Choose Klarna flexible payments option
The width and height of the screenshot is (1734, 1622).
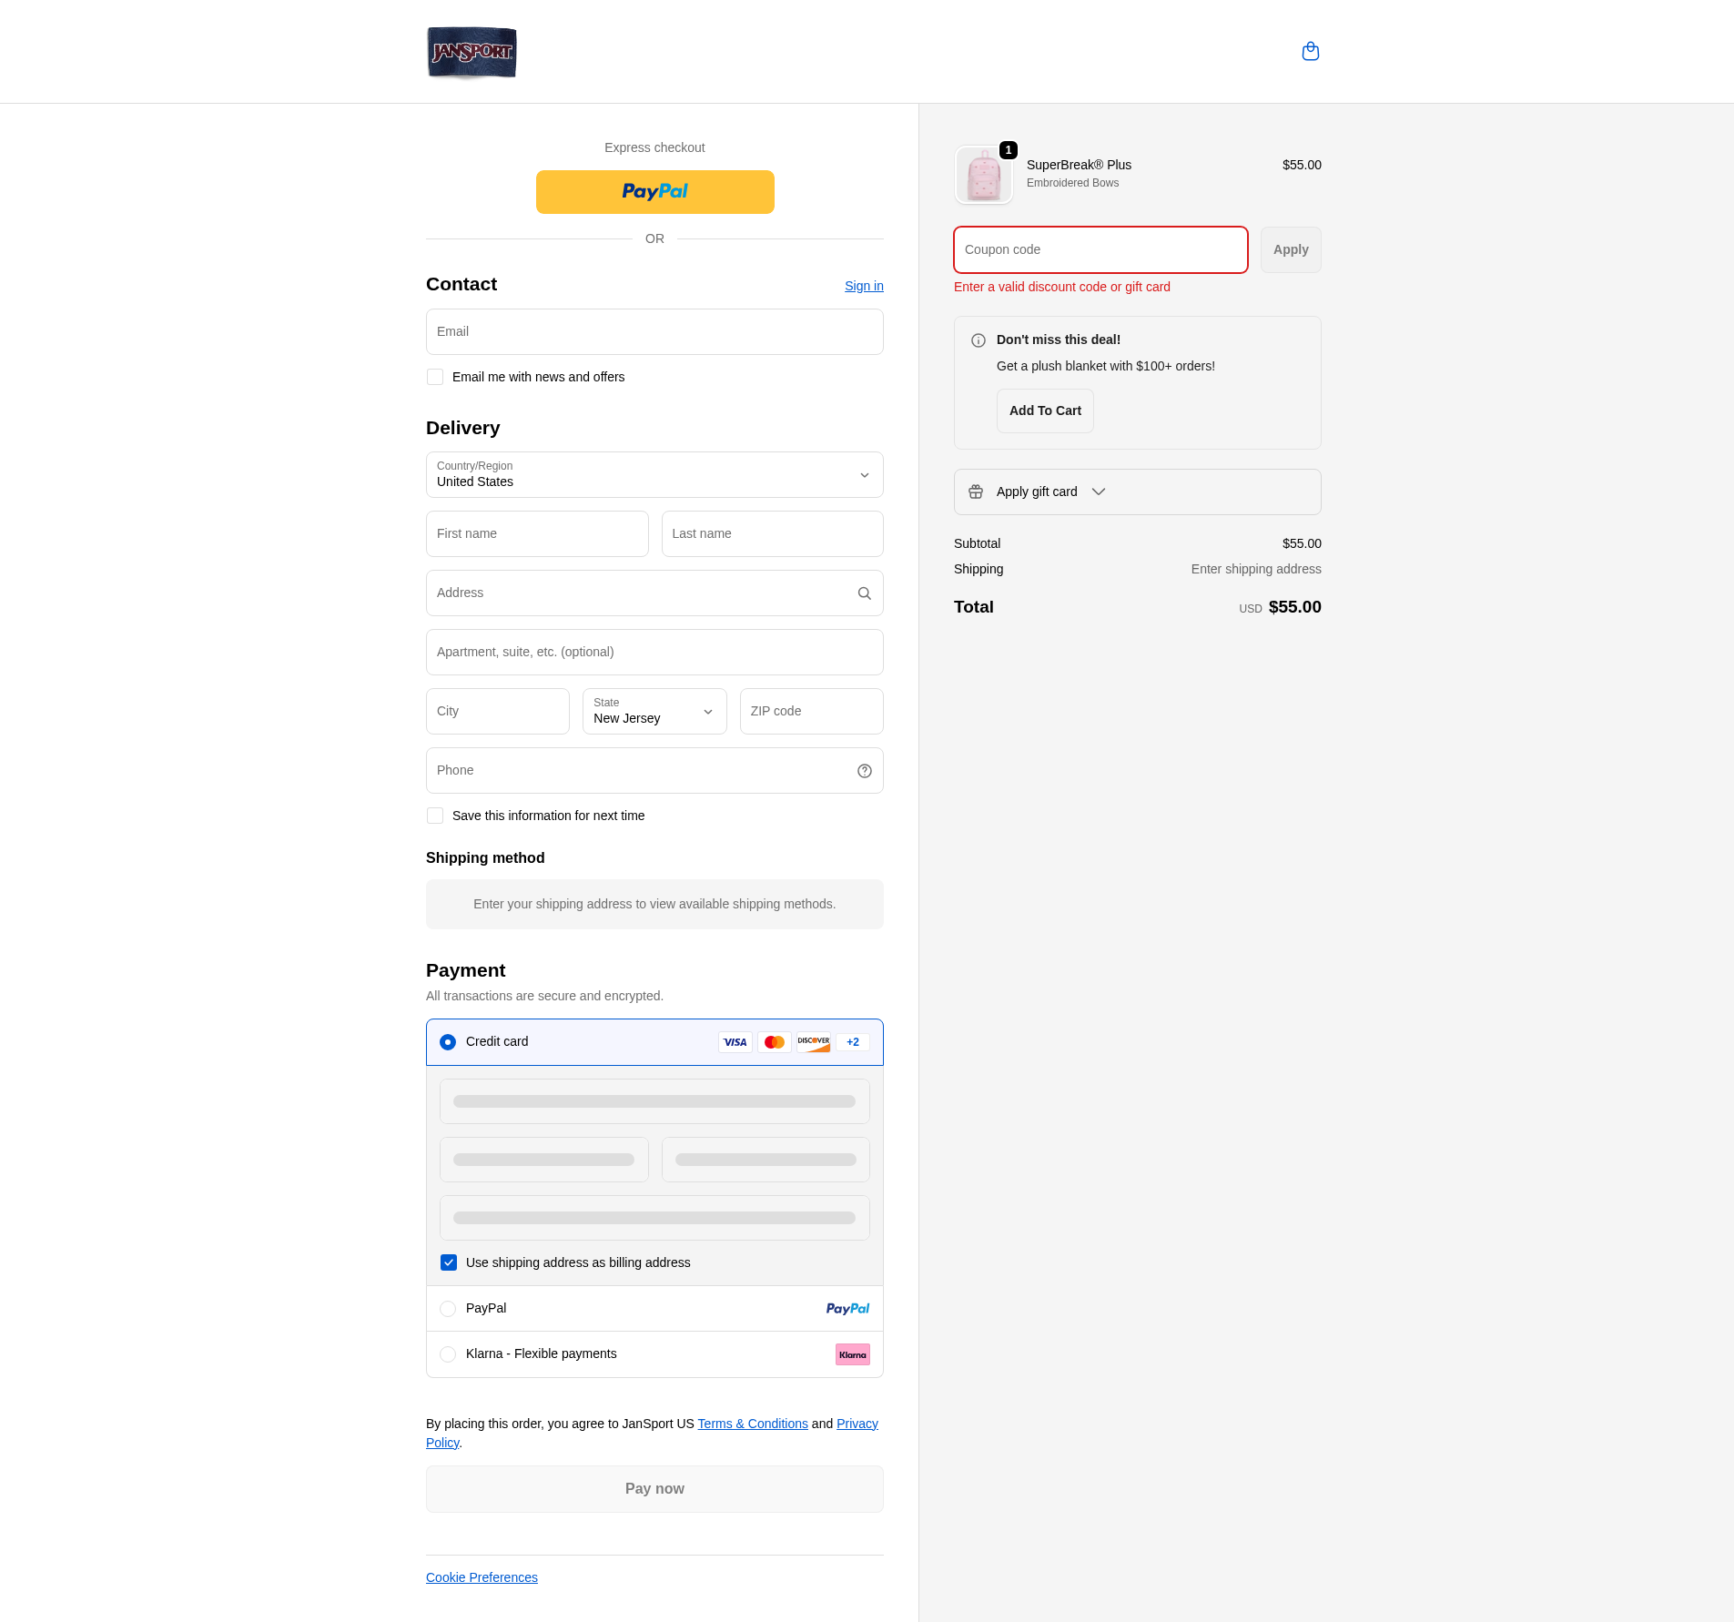coord(448,1354)
